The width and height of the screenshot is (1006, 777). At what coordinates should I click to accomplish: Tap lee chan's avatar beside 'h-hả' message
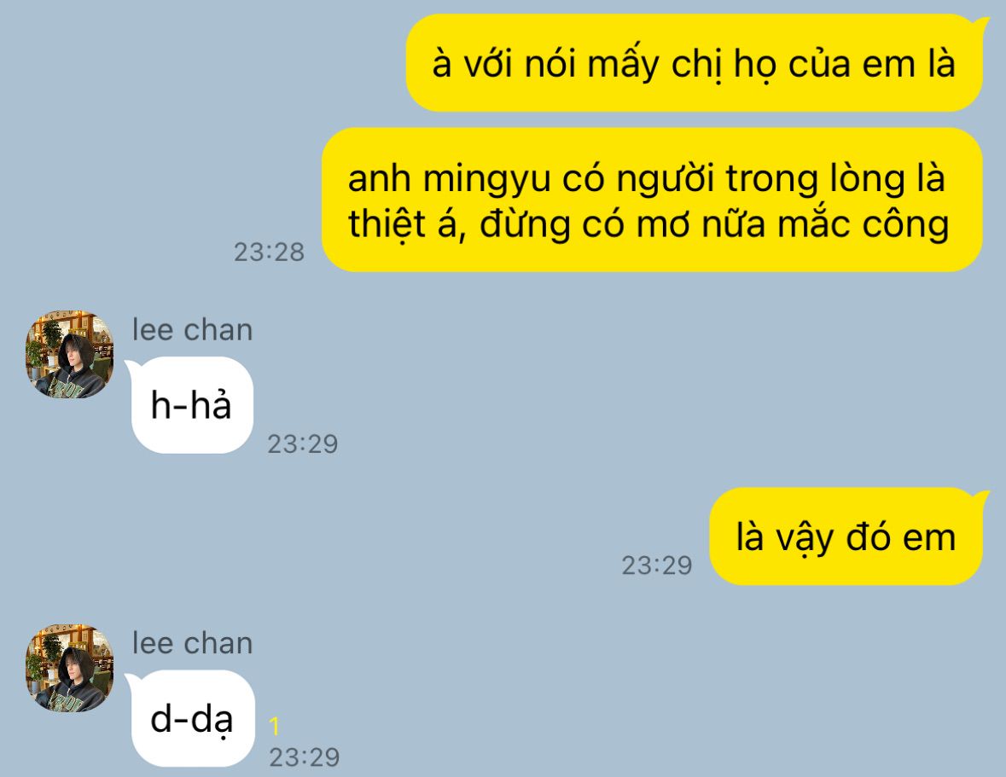pos(69,355)
